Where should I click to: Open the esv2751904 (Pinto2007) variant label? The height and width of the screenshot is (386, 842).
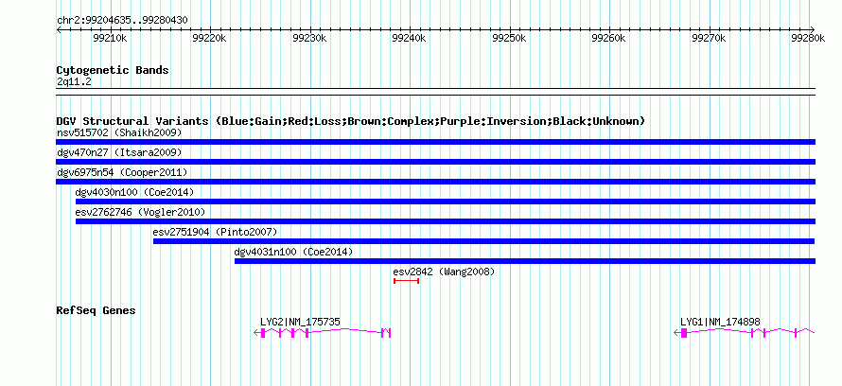tap(216, 232)
